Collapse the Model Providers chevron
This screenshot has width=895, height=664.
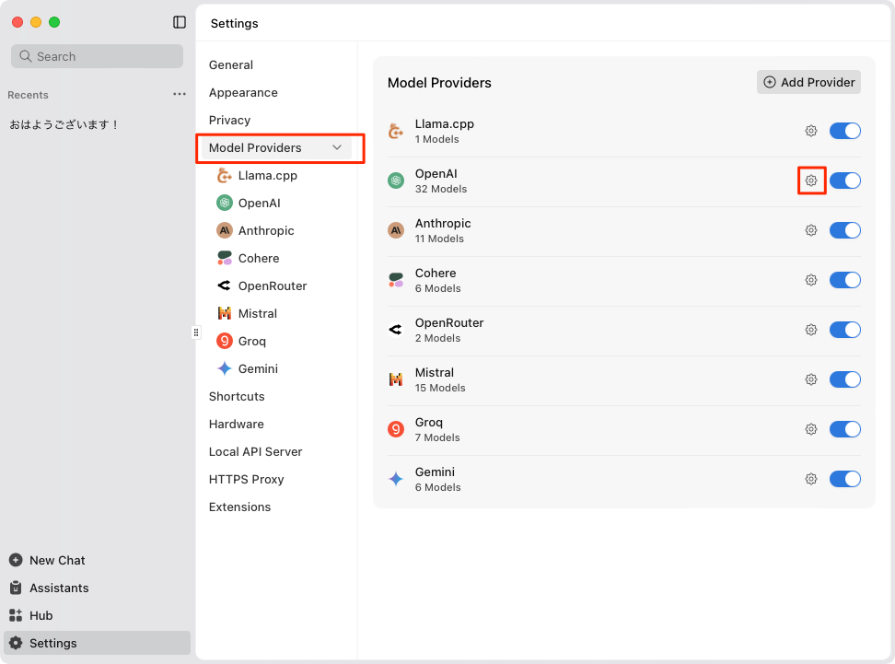point(337,147)
